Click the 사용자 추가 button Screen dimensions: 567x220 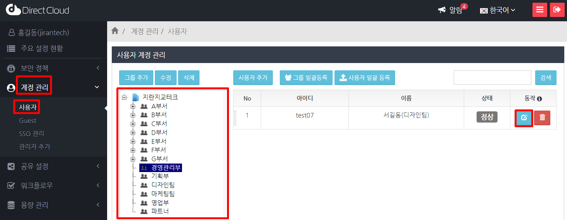[253, 78]
